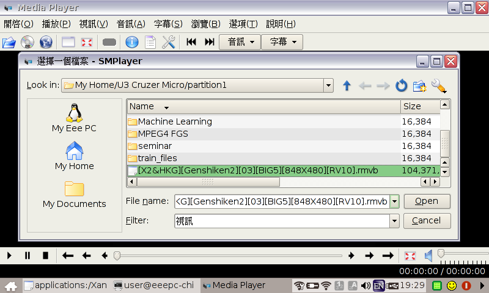
Task: Open the preferences wrench-screwdriver icon
Action: (169, 42)
